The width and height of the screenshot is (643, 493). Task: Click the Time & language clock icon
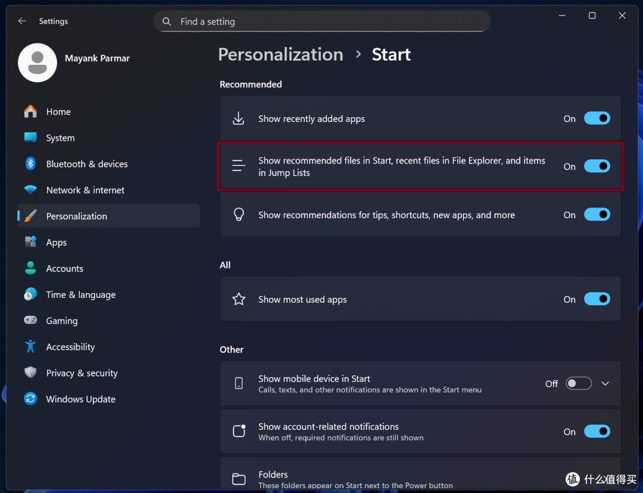pyautogui.click(x=30, y=294)
